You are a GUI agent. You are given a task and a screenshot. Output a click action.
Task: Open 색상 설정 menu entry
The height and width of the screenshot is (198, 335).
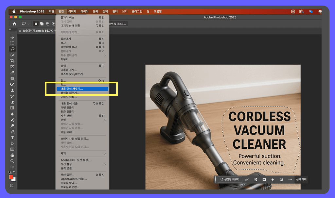tap(83, 175)
